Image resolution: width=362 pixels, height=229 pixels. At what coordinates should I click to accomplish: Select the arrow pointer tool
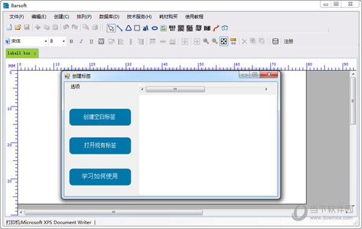[x=111, y=28]
